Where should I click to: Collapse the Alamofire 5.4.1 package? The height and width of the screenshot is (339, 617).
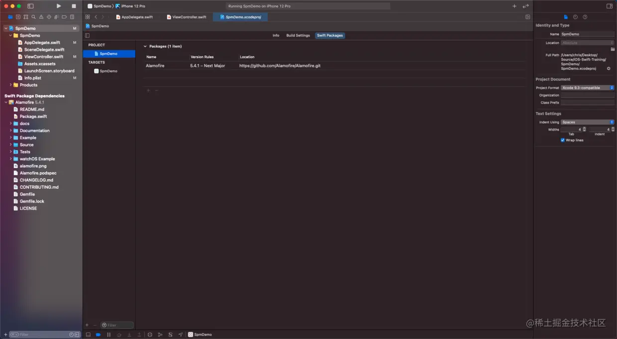point(6,102)
